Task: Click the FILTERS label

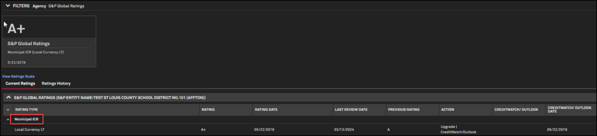Action: (x=21, y=6)
